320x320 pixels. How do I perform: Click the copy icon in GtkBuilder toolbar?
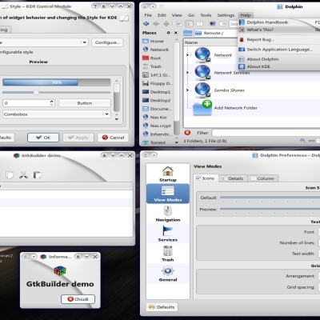point(10,175)
